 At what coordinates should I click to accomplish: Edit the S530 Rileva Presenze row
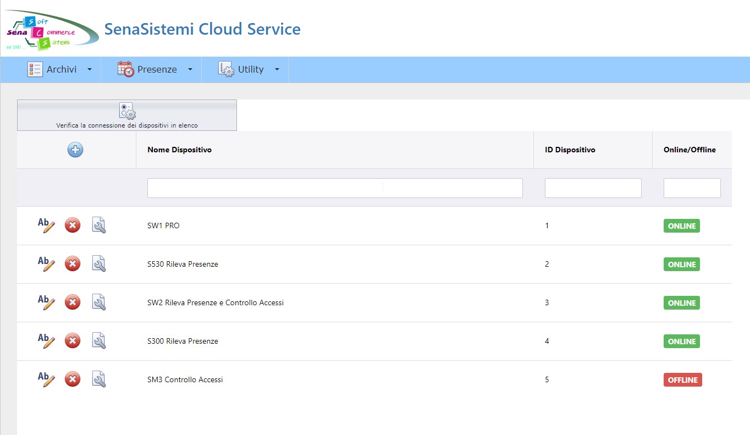pos(46,263)
